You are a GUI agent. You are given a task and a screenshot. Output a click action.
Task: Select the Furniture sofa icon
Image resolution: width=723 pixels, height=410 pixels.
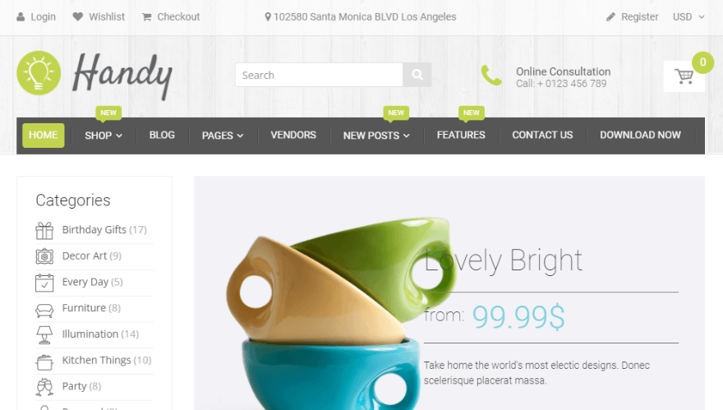[44, 311]
